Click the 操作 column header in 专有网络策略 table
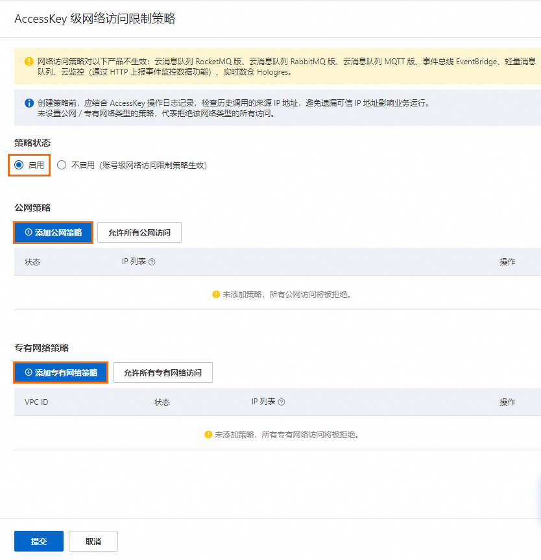The image size is (541, 560). click(507, 402)
